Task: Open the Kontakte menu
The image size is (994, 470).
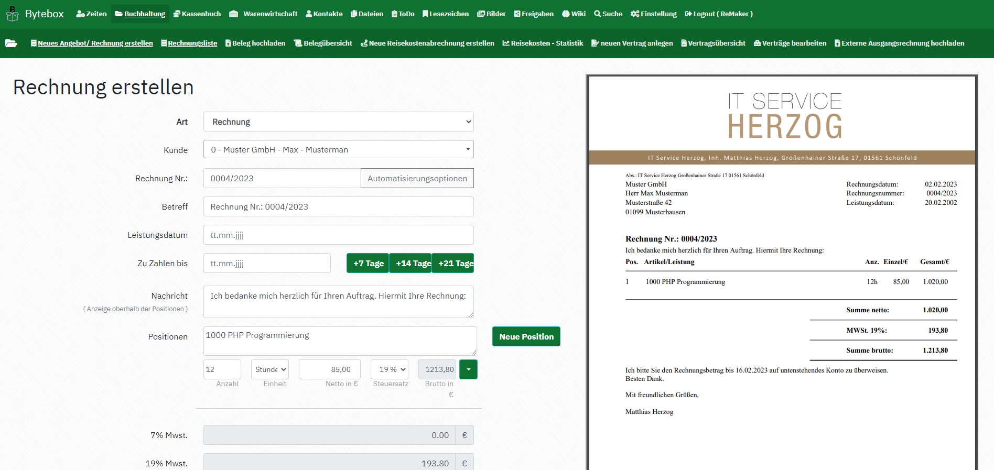Action: pyautogui.click(x=324, y=14)
